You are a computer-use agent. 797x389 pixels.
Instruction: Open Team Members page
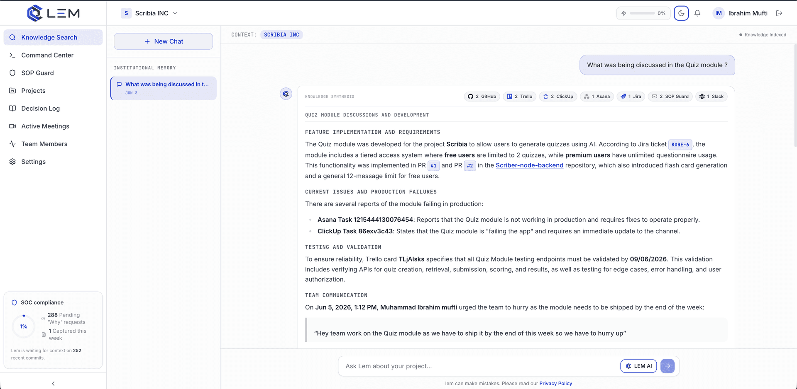click(53, 144)
